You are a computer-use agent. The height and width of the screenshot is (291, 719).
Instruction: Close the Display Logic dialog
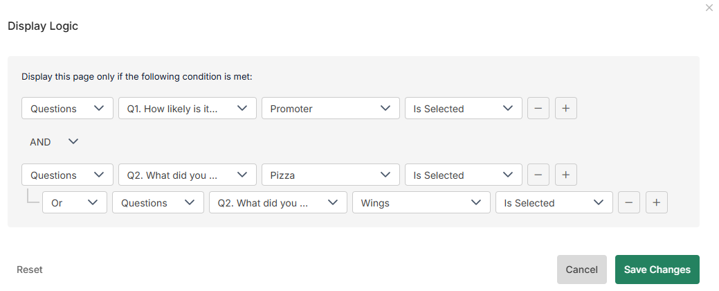click(709, 8)
